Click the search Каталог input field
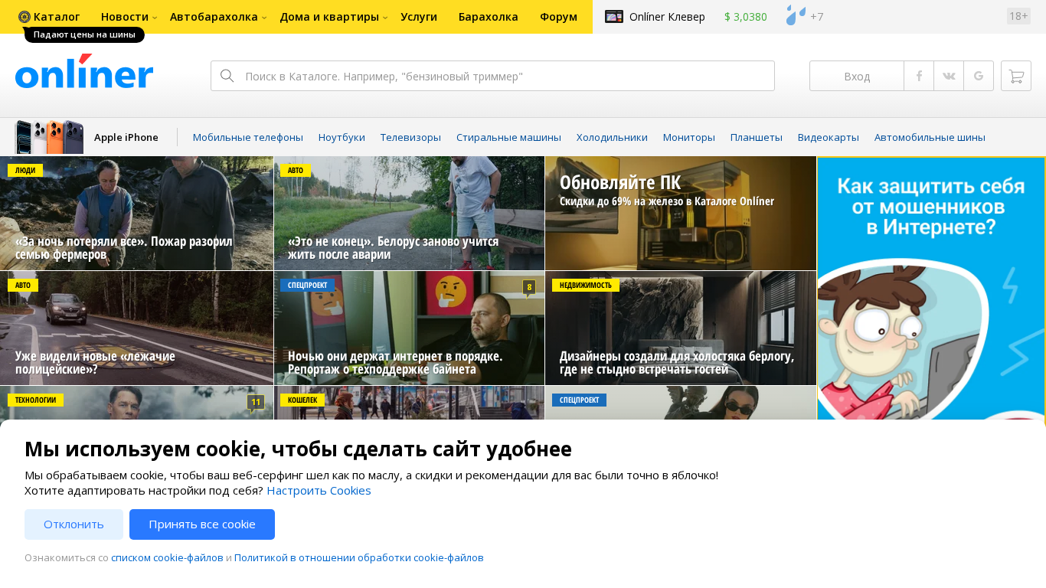Viewport: 1046px width, 588px height. tap(492, 76)
